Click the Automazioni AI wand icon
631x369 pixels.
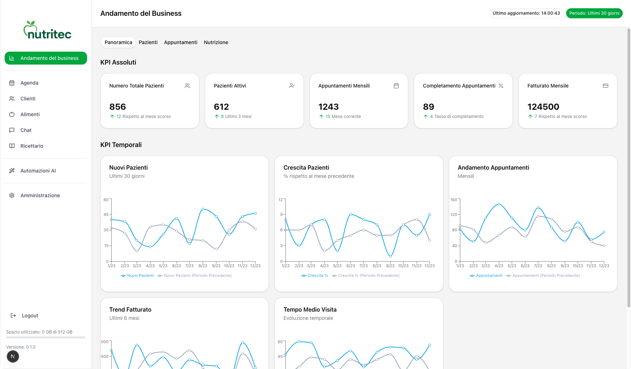(x=12, y=171)
